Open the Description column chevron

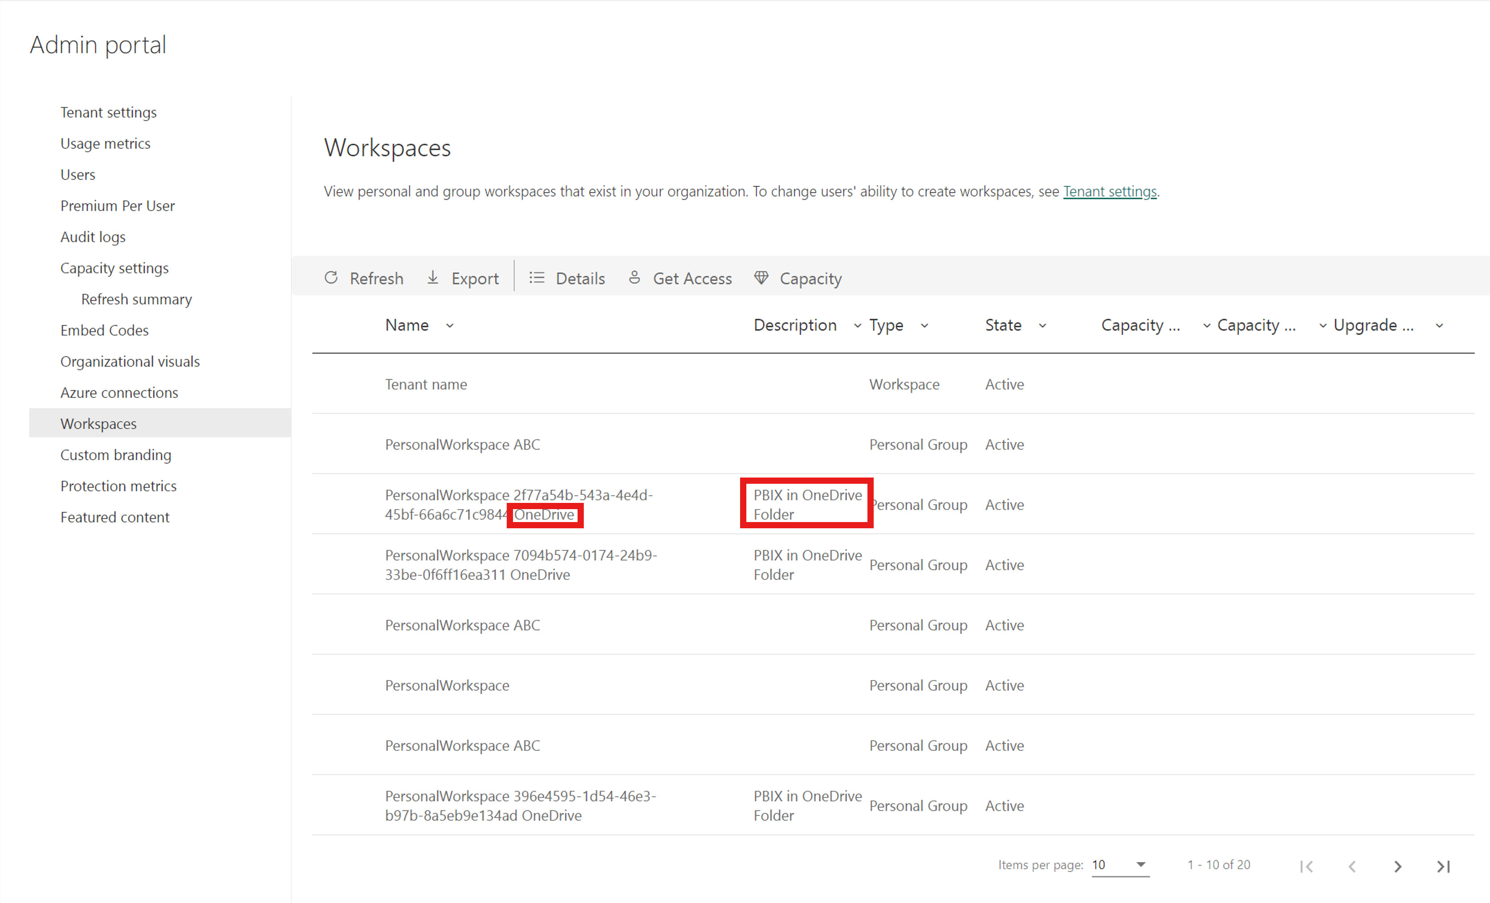click(858, 326)
